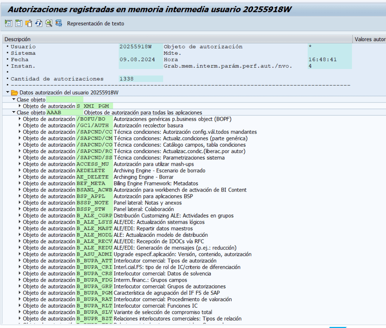Screen dimensions: 386x328
Task: Click the expand subtree toolbar icon
Action: coord(8,23)
